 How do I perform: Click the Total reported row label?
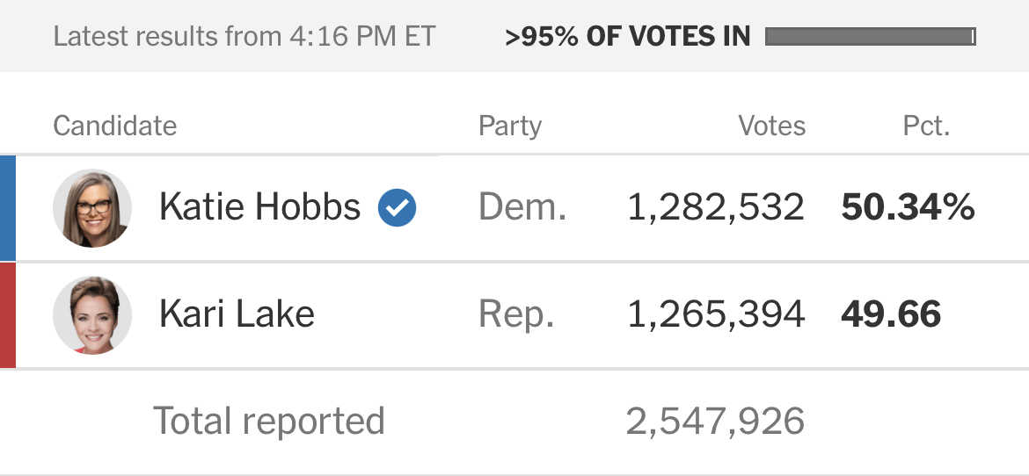click(x=269, y=421)
